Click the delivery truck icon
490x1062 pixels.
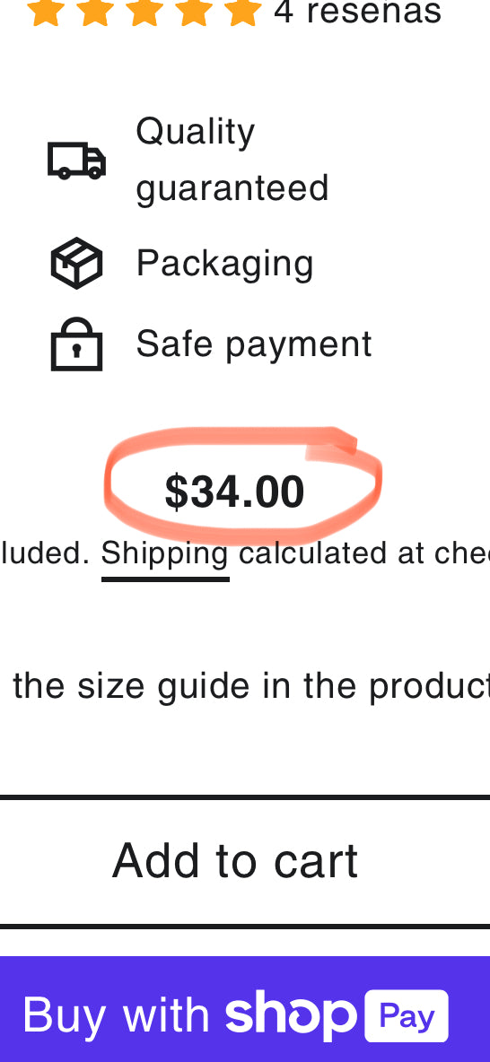point(76,161)
